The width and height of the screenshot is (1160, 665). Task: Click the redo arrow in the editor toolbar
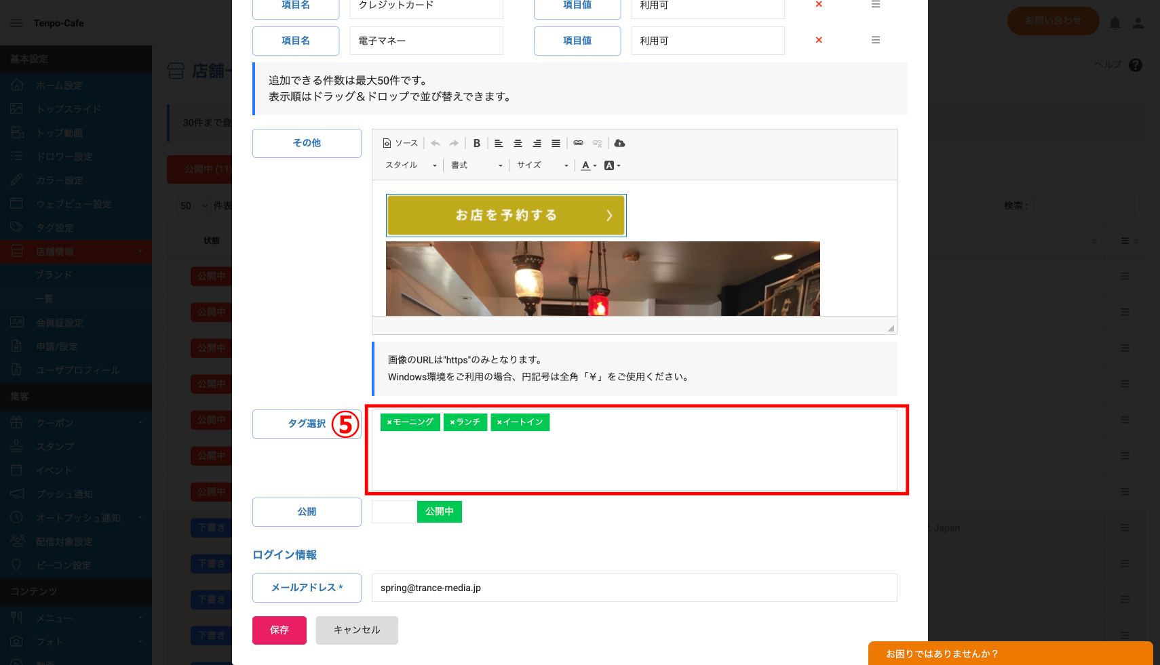coord(454,143)
